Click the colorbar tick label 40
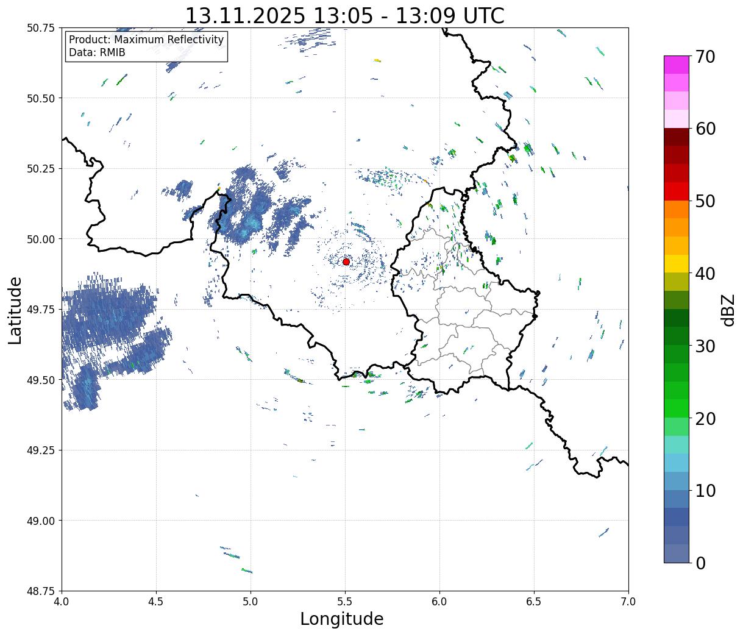 coord(705,274)
